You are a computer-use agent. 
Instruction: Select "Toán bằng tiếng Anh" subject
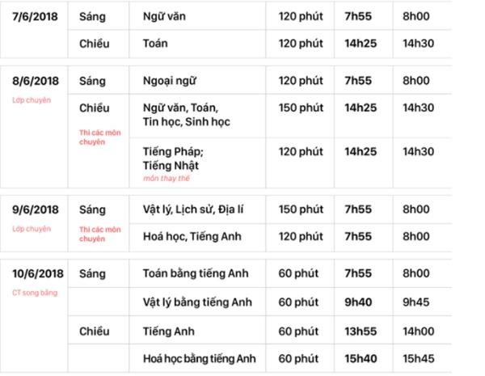tap(196, 274)
